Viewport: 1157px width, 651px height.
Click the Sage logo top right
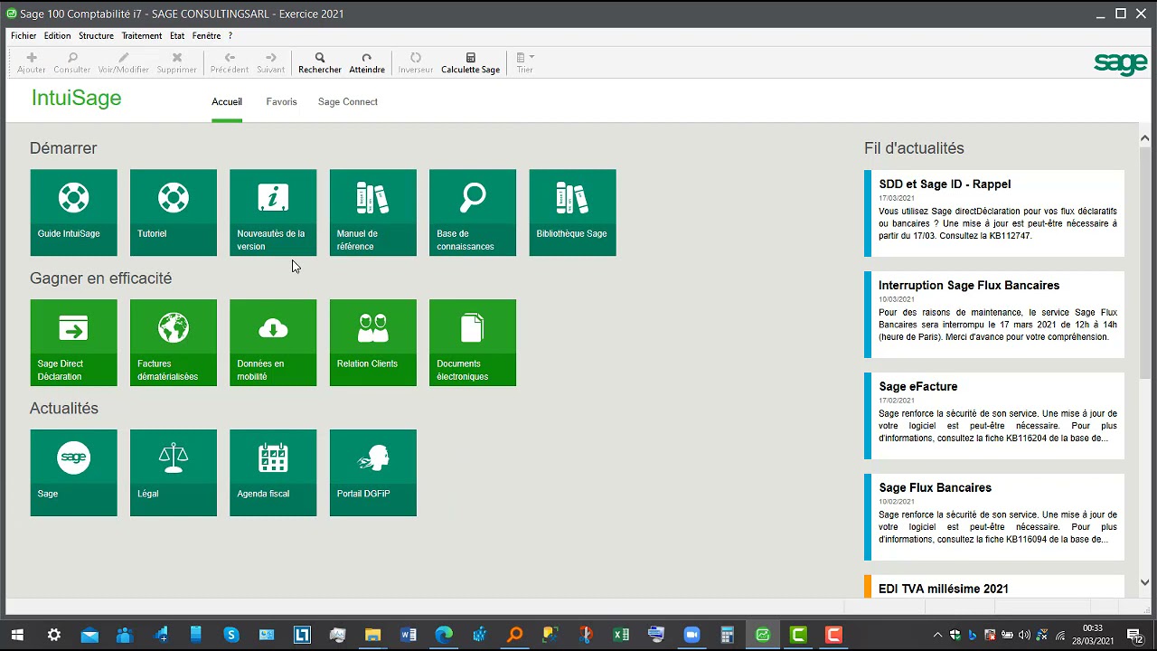coord(1120,63)
